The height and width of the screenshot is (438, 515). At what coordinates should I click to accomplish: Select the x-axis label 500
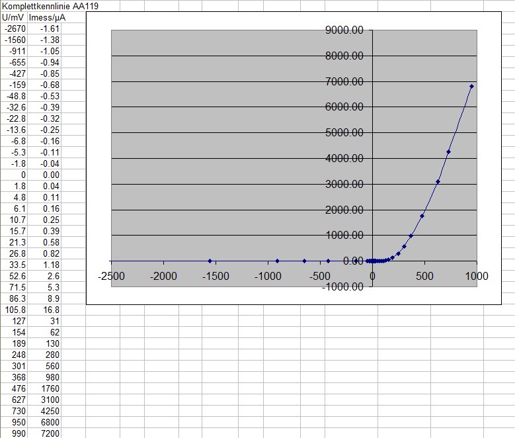[x=424, y=276]
